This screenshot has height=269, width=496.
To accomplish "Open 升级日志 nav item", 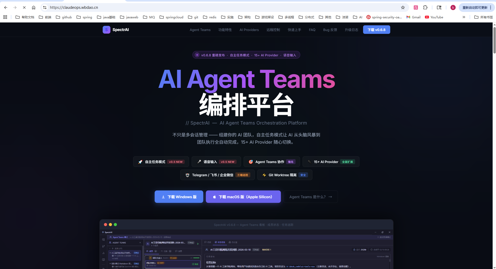I will coord(351,30).
